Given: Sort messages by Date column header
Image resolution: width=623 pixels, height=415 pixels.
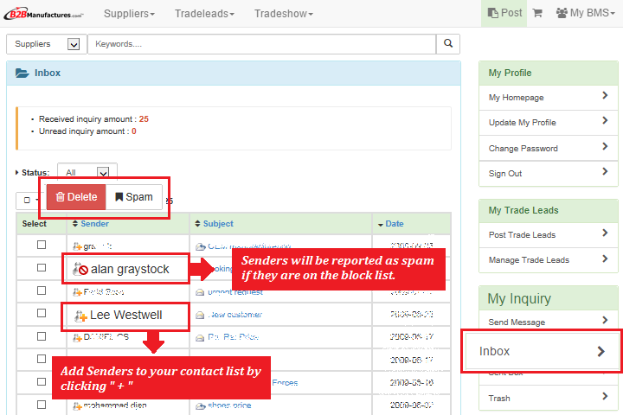Looking at the screenshot, I should pos(395,224).
